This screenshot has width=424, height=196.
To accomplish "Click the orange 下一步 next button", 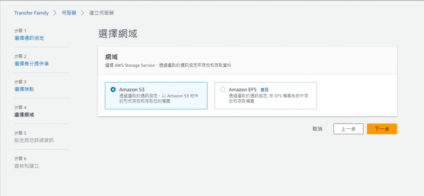I will [x=382, y=129].
